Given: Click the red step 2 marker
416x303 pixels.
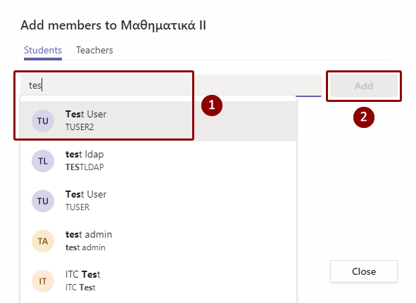Looking at the screenshot, I should (x=364, y=117).
